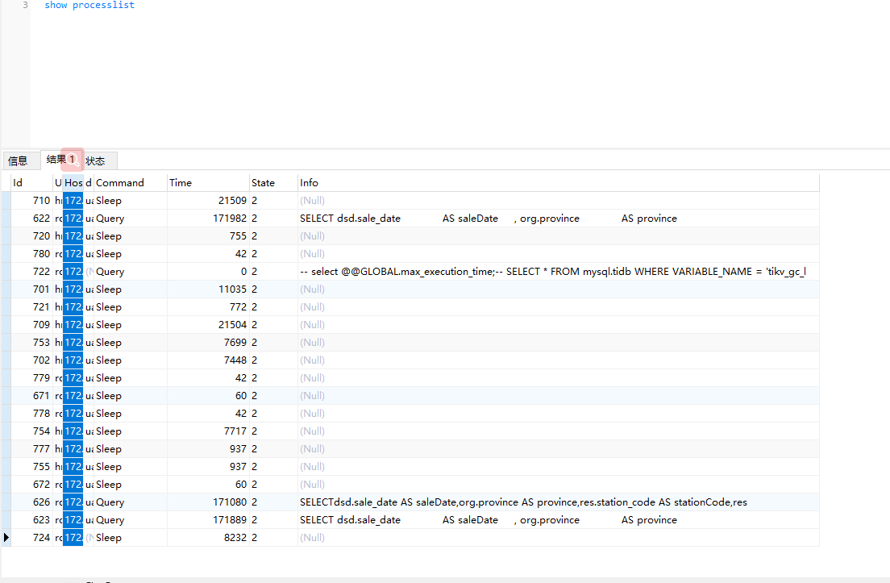Select the State column header
Viewport: 890px width, 583px height.
pos(272,183)
